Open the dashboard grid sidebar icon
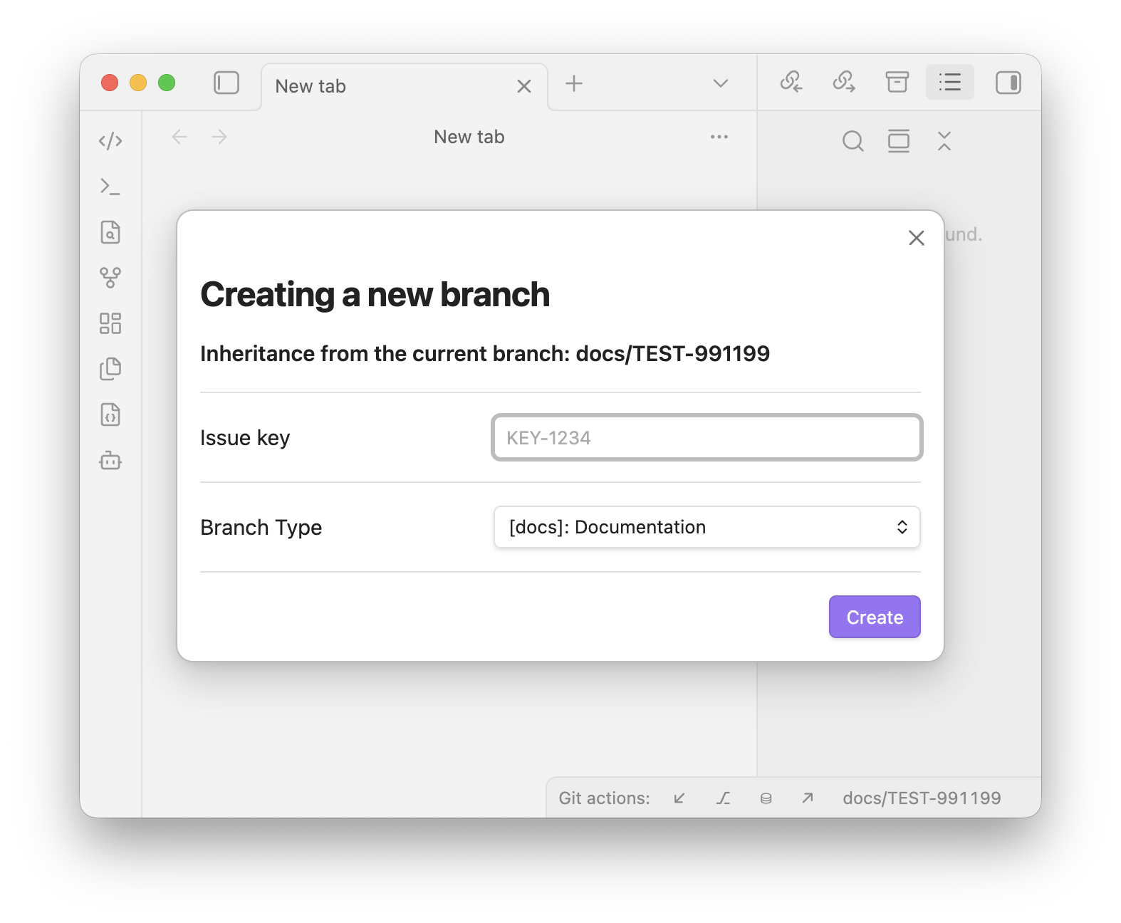Screen dimensions: 1121x923 point(110,323)
